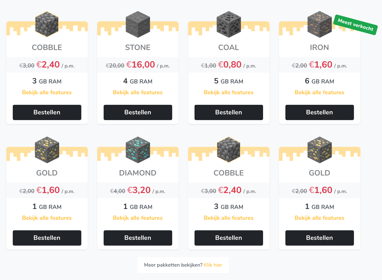This screenshot has width=382, height=280.
Task: Click the 'Meest verkocht' badge
Action: 355,25
